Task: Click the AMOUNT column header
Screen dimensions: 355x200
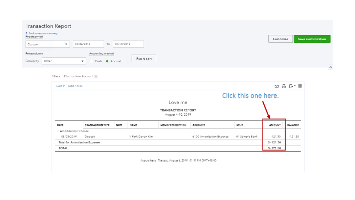Action: (275, 125)
